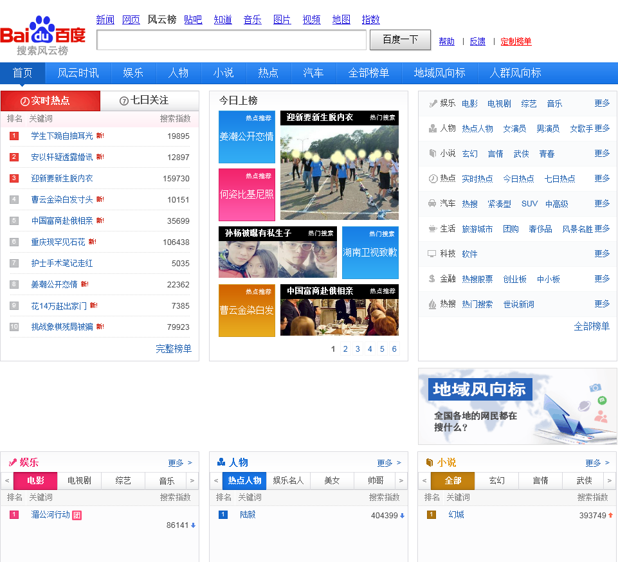
Task: Click the 小说 book icon in category list
Action: (432, 154)
